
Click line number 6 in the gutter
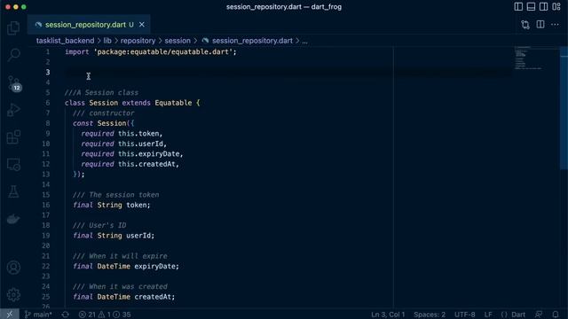(x=47, y=103)
